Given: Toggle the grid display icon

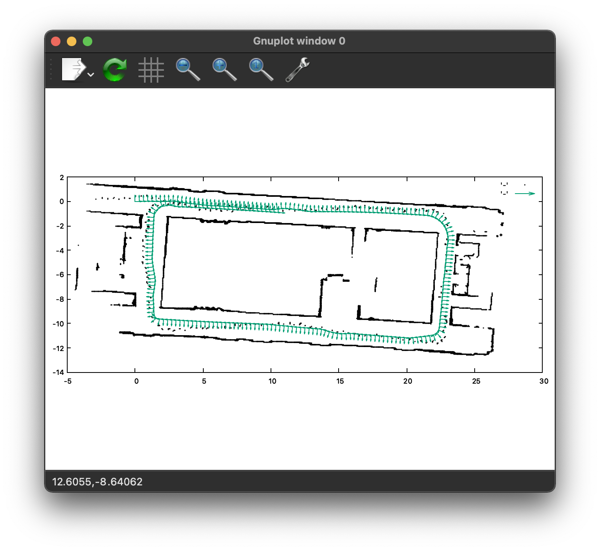Looking at the screenshot, I should click(x=151, y=70).
